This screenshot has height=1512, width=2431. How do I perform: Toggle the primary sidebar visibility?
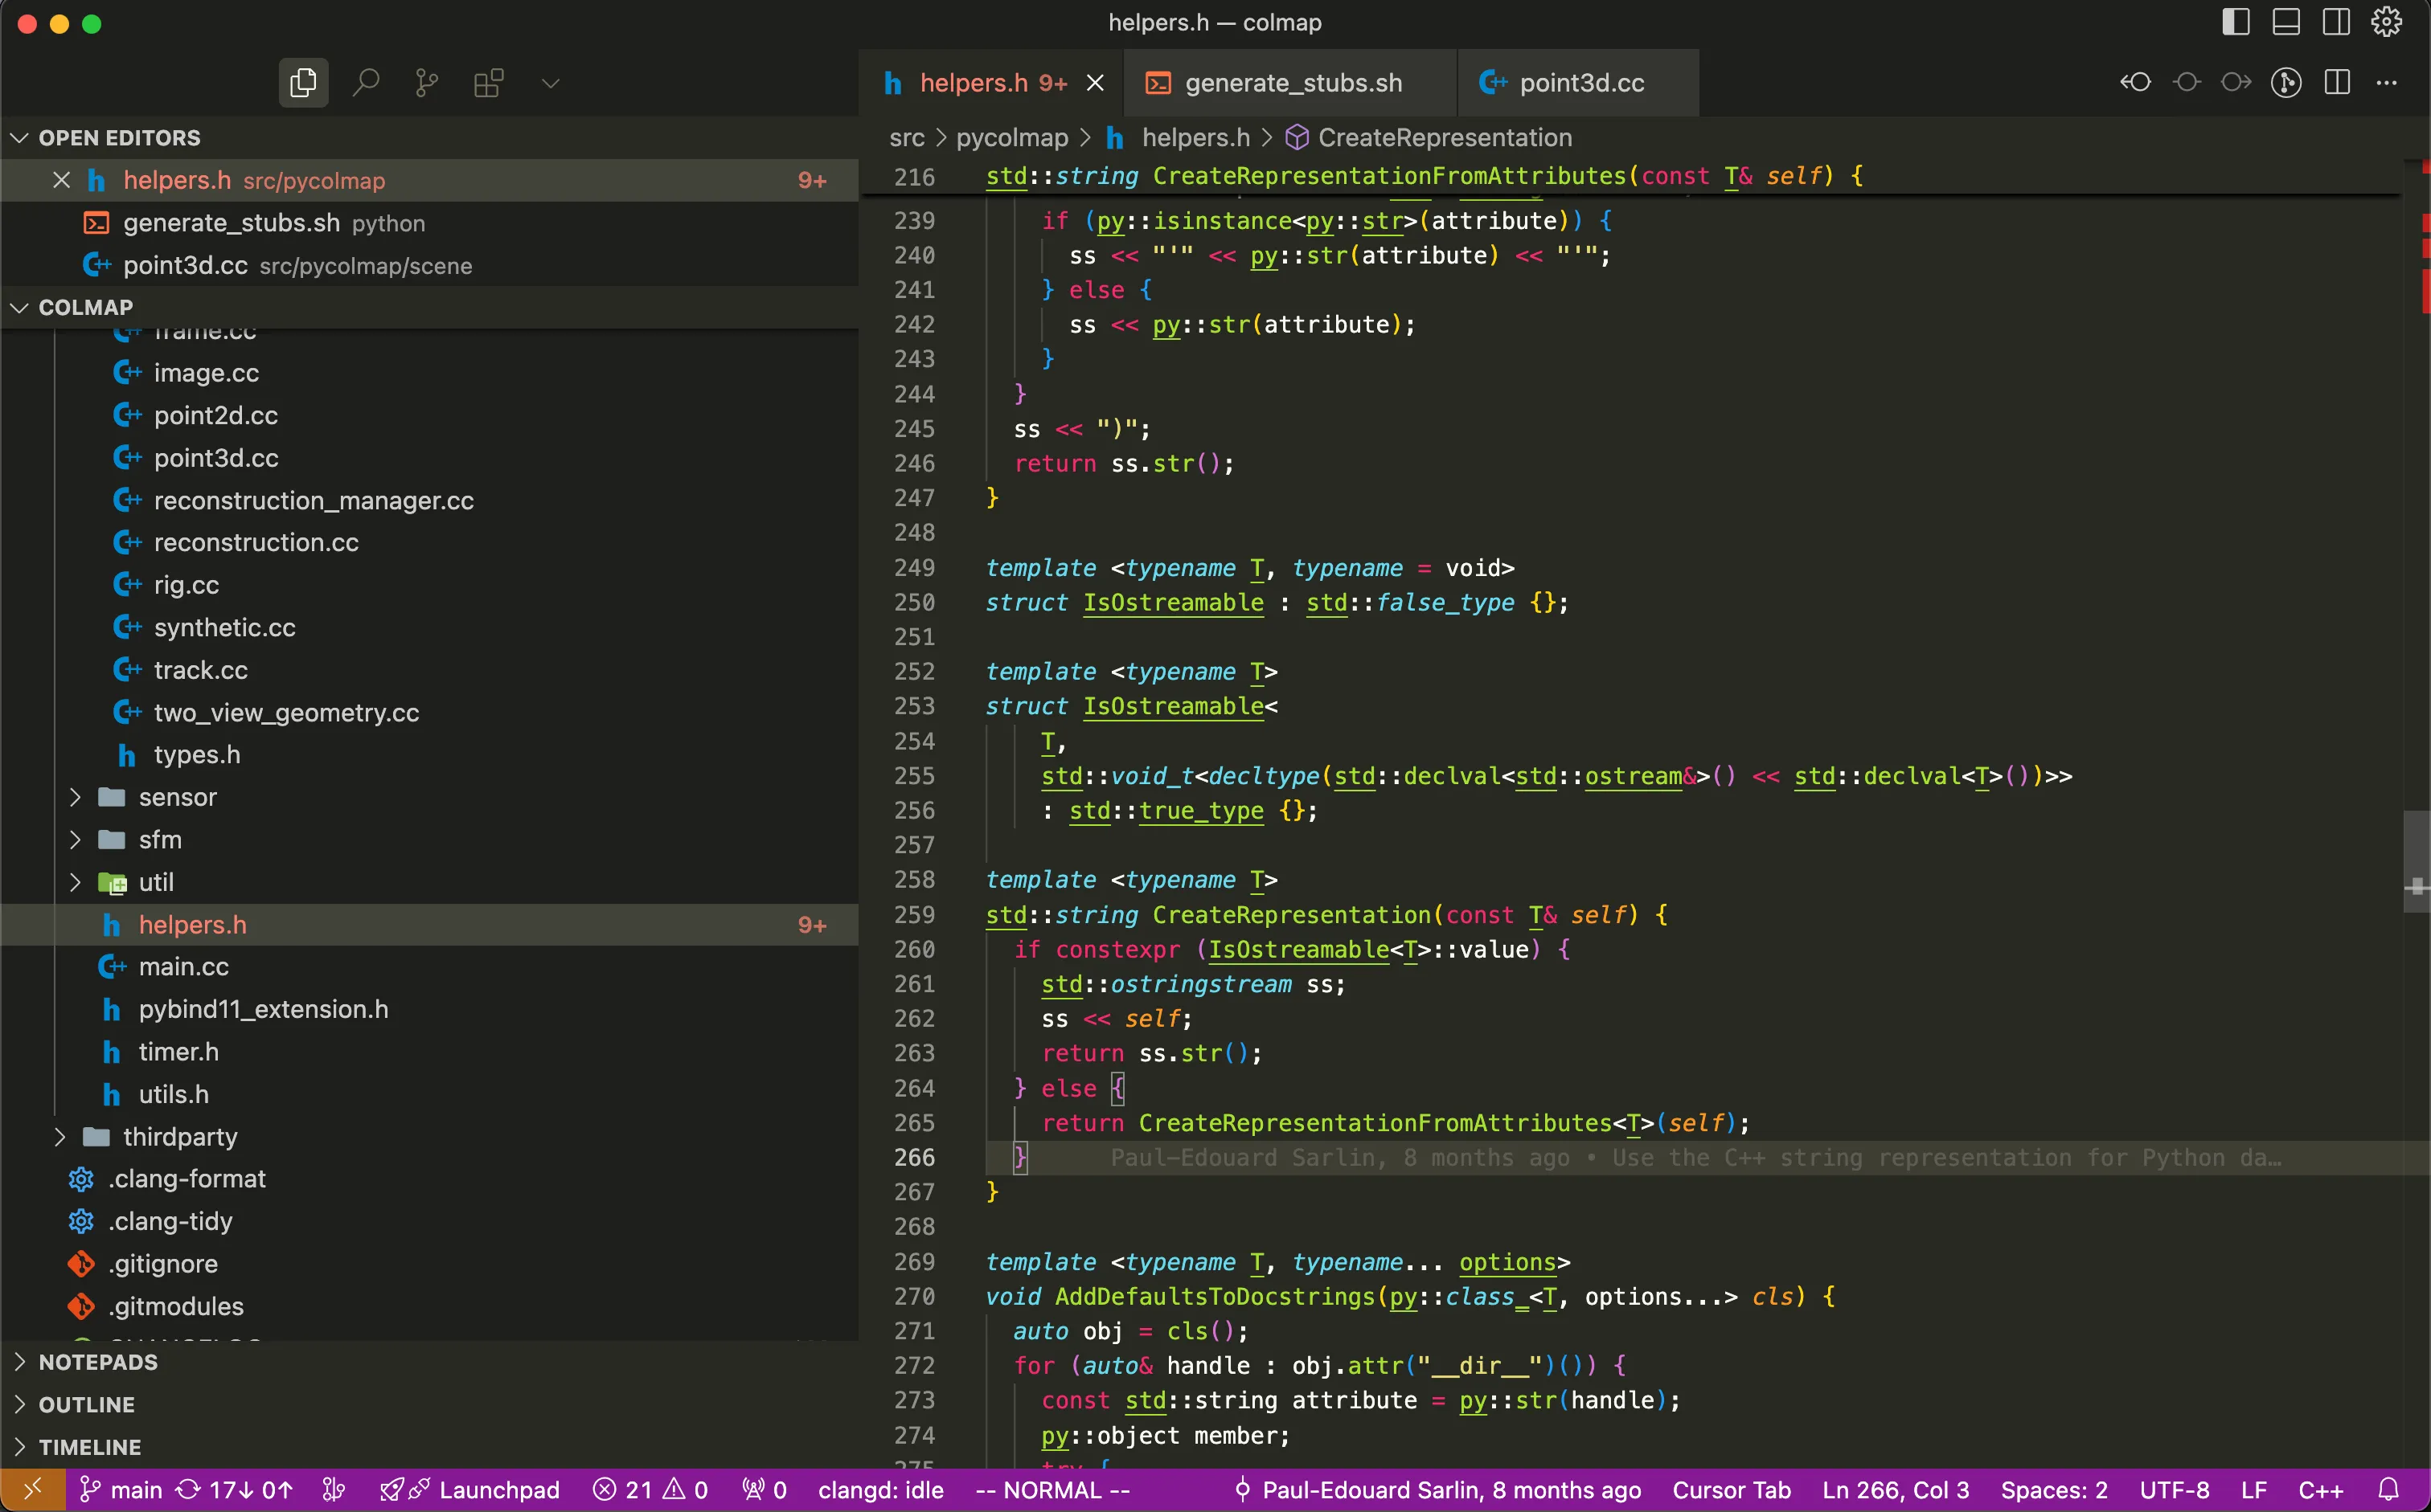click(2235, 21)
